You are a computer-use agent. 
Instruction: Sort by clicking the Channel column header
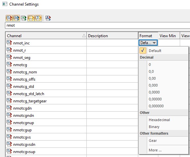[x=46, y=36]
